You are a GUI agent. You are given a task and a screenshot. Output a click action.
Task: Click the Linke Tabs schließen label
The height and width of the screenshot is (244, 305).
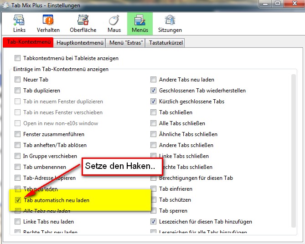pos(184,156)
